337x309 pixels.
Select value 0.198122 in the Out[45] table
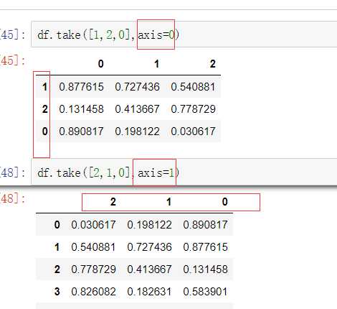coord(137,132)
